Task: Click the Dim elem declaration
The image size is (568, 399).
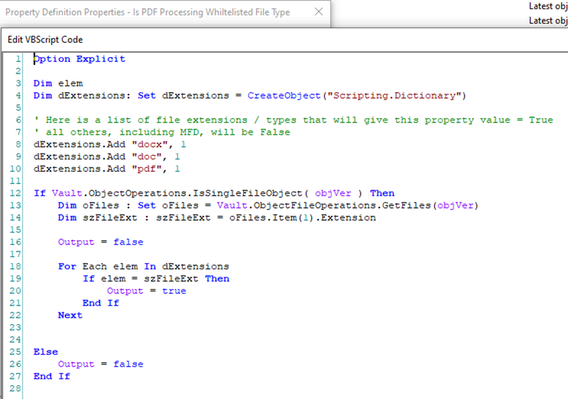Action: 58,83
